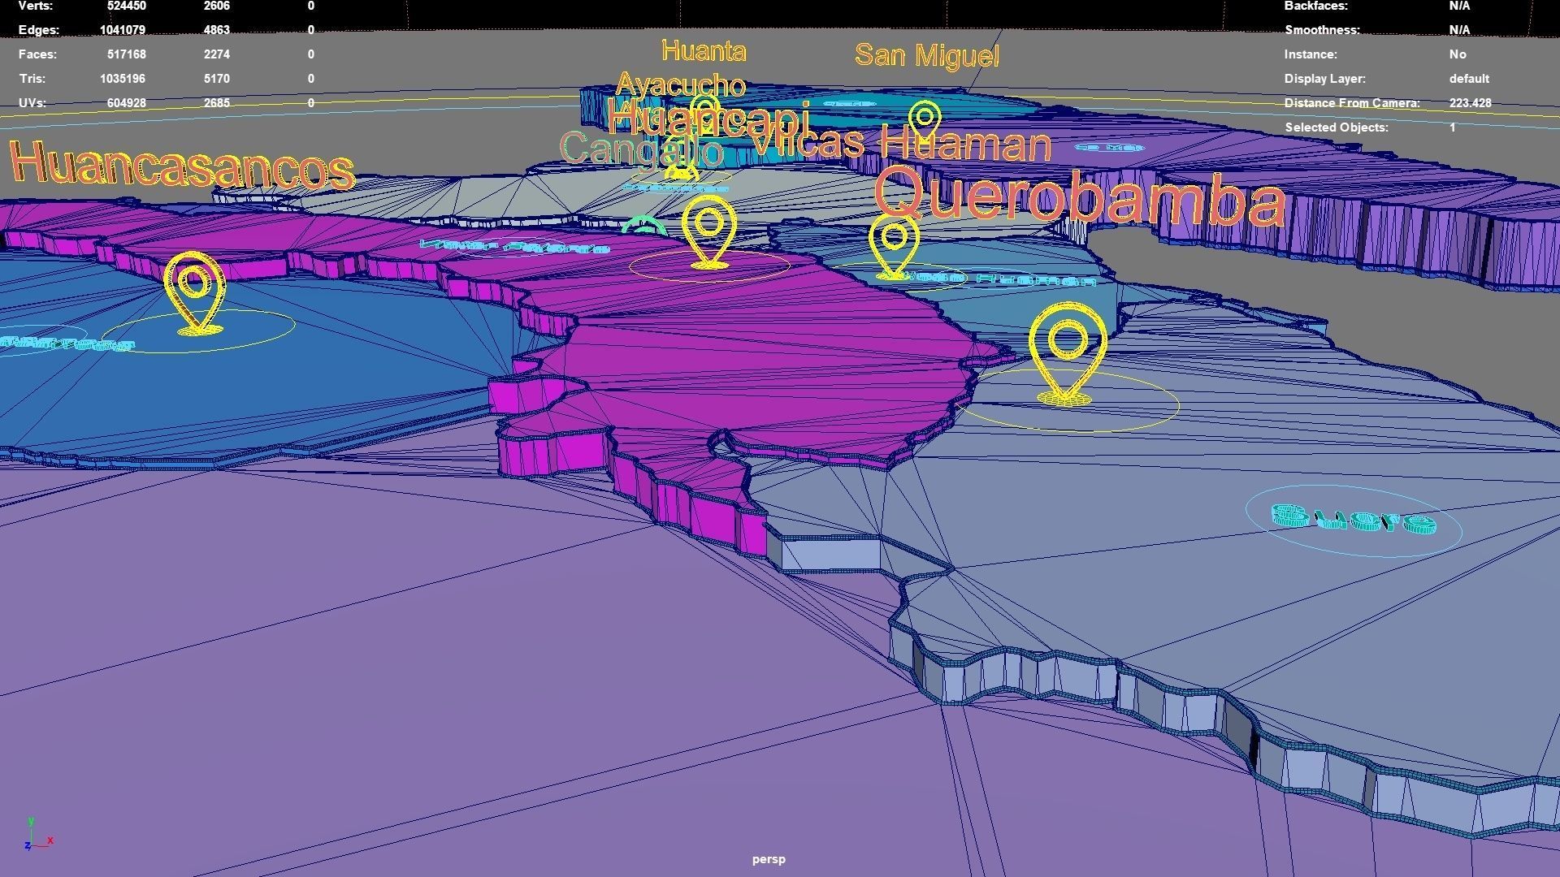
Task: Click the persp camera name label
Action: [768, 859]
